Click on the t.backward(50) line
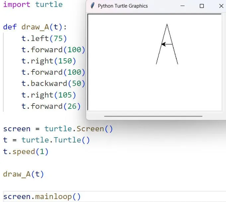Image resolution: width=226 pixels, height=202 pixels. coord(53,84)
